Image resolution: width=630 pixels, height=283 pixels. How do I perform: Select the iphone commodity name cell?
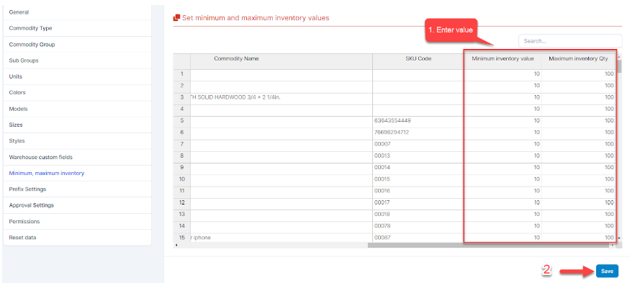pos(282,237)
